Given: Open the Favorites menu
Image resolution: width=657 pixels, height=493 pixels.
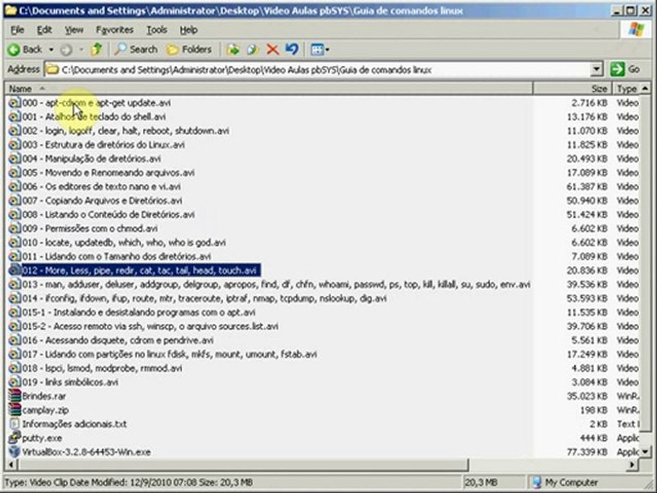Looking at the screenshot, I should pyautogui.click(x=114, y=29).
